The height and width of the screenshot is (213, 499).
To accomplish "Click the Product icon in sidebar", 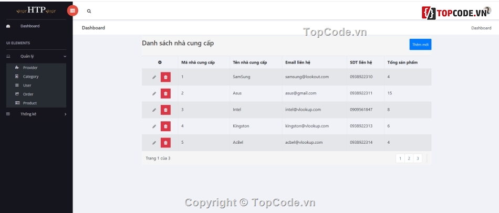I will [x=17, y=103].
